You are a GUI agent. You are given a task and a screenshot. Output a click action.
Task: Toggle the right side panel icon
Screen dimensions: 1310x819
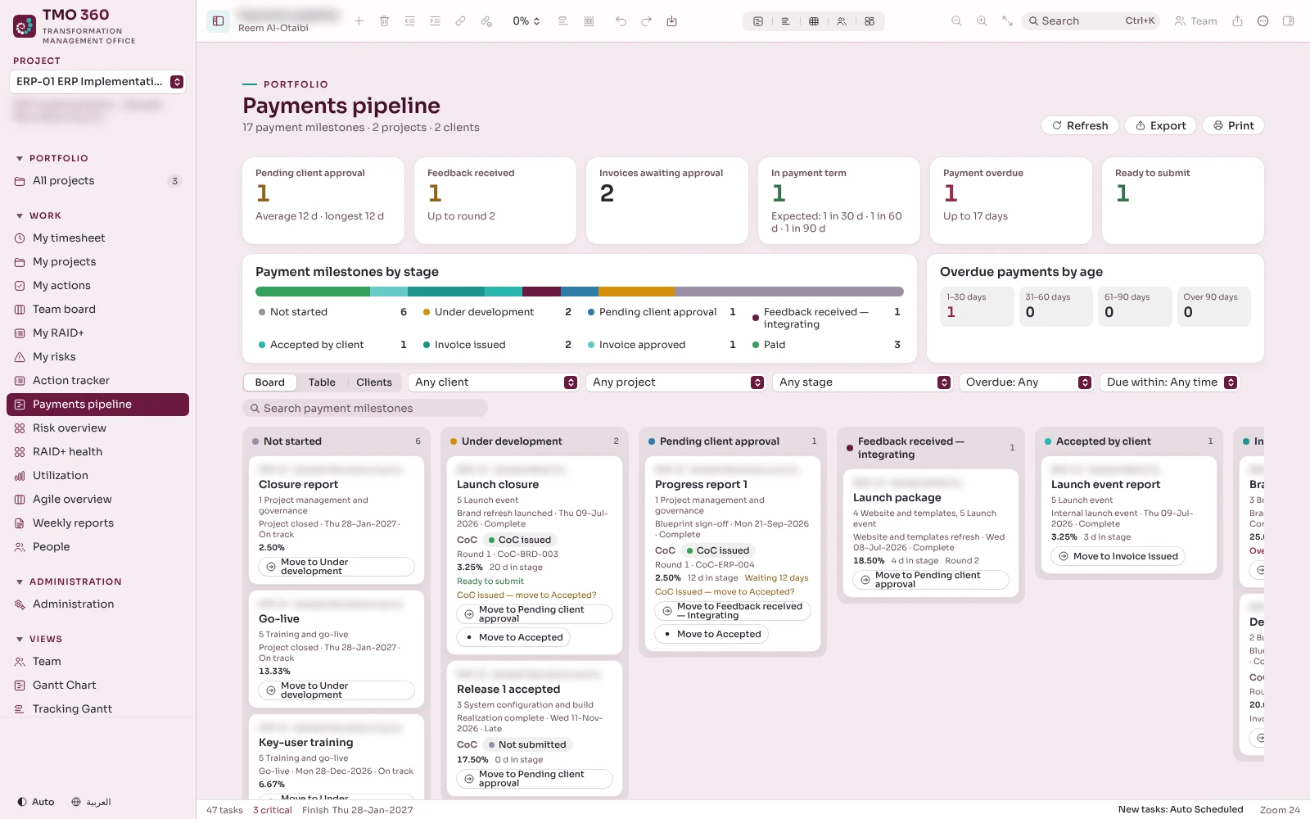(1288, 21)
